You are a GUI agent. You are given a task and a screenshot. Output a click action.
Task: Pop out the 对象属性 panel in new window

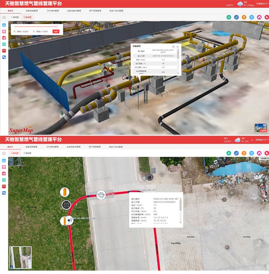click(173, 47)
